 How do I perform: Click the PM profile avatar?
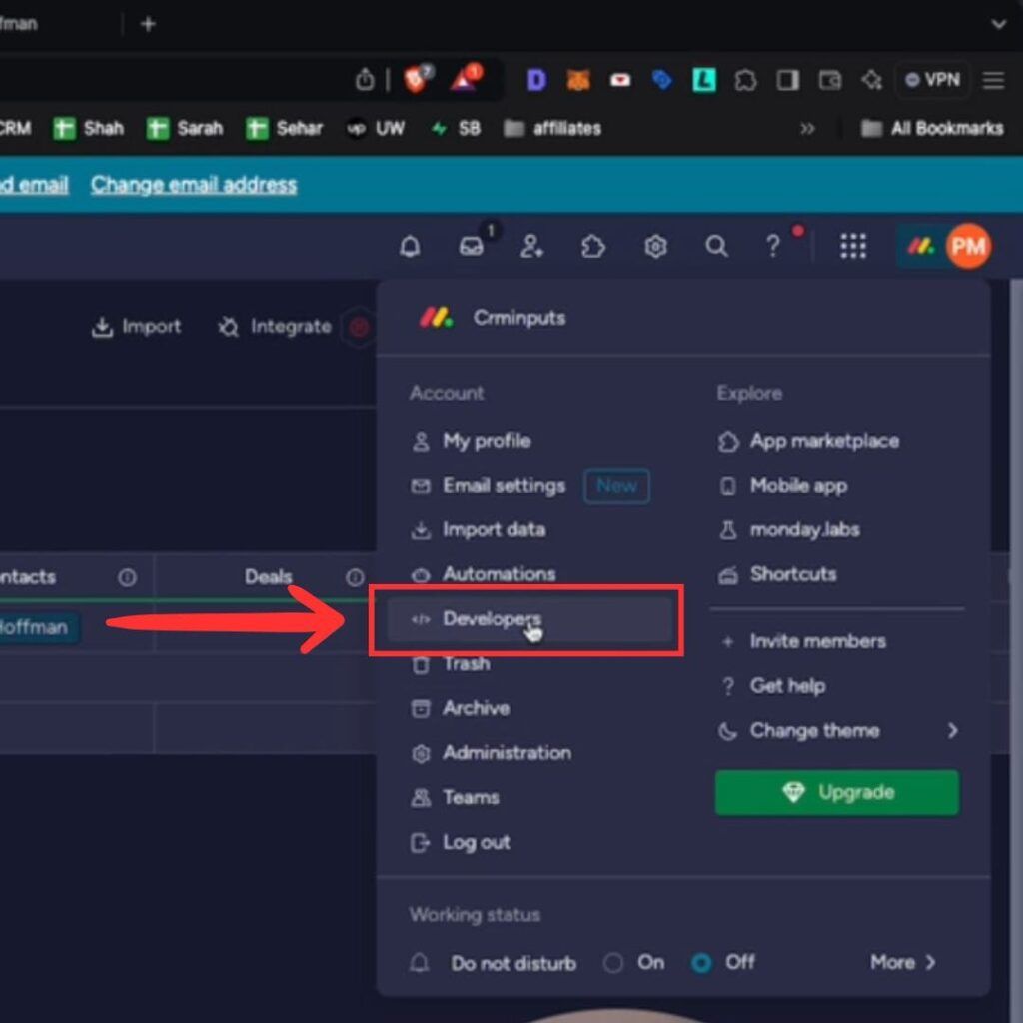(968, 246)
